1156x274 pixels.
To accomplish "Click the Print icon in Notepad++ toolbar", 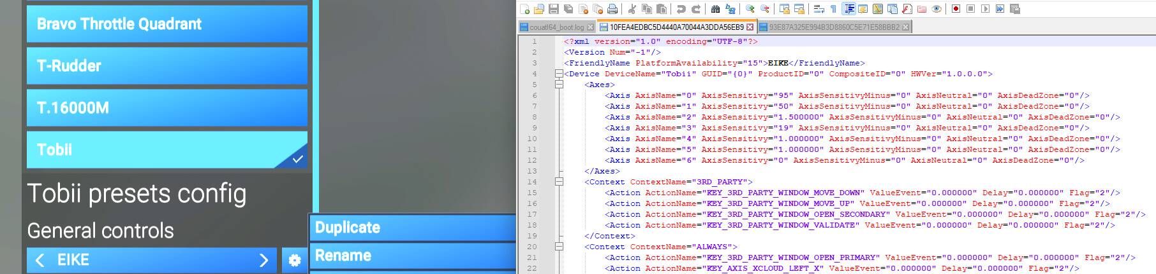I will tap(612, 9).
